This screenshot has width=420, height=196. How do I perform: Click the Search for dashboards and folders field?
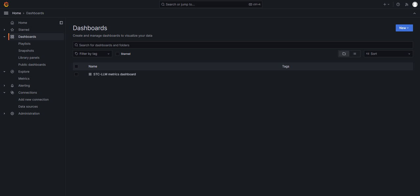(x=243, y=45)
